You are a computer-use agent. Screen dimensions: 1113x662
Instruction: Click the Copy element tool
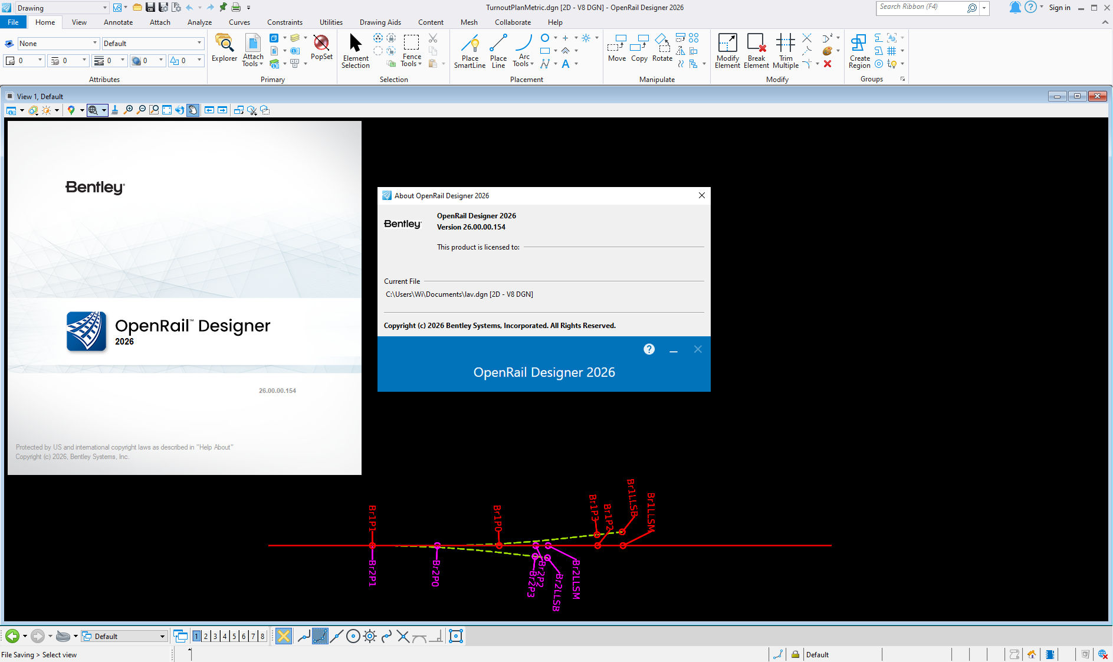[639, 48]
